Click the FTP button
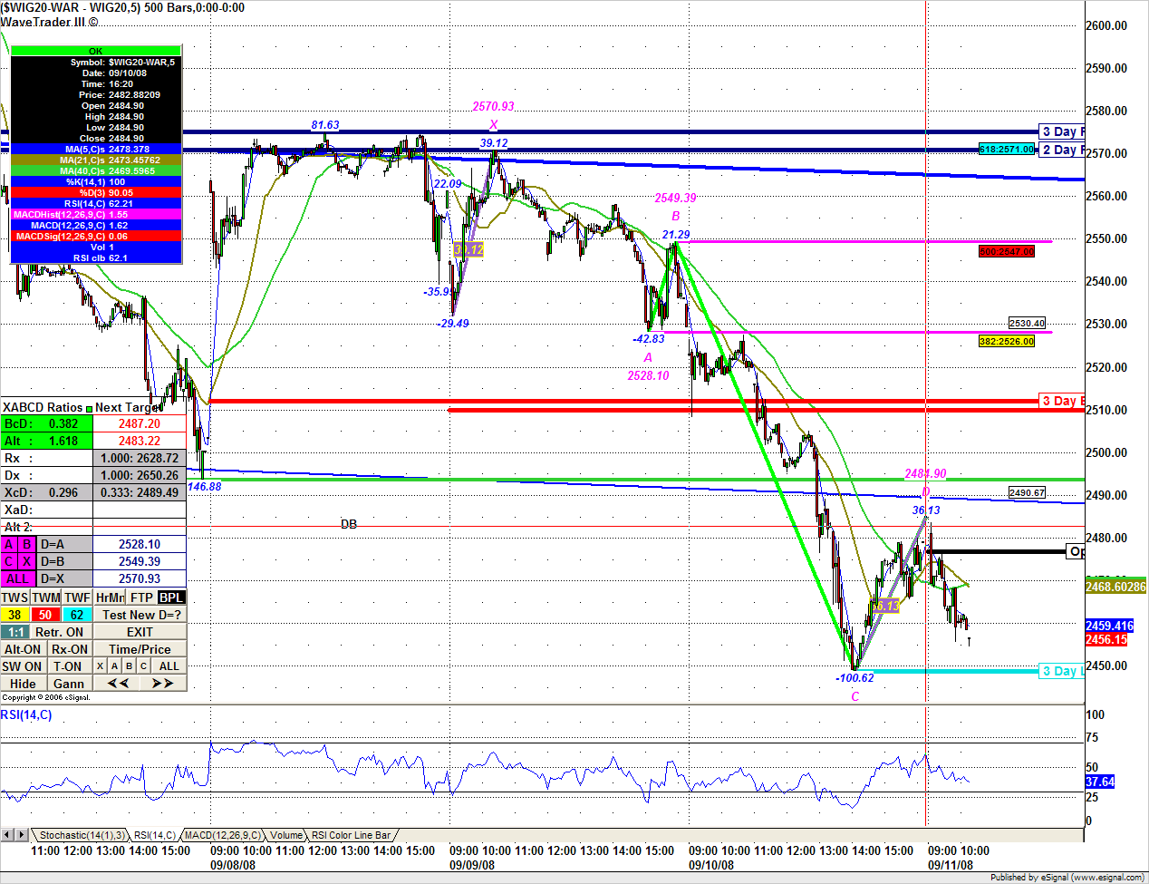 pyautogui.click(x=141, y=597)
